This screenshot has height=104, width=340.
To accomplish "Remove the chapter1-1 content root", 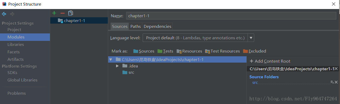I will (x=336, y=69).
